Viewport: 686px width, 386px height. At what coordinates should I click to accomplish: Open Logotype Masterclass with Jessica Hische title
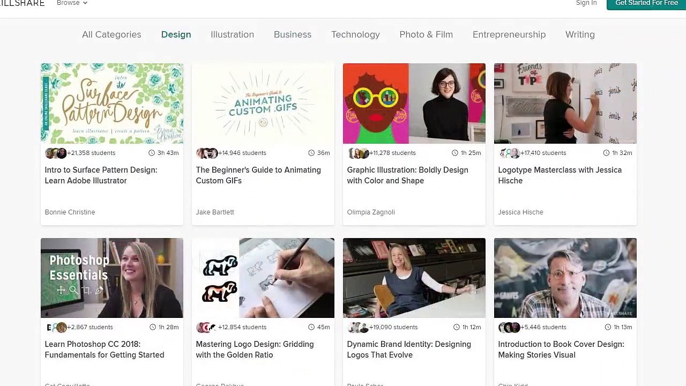[560, 175]
